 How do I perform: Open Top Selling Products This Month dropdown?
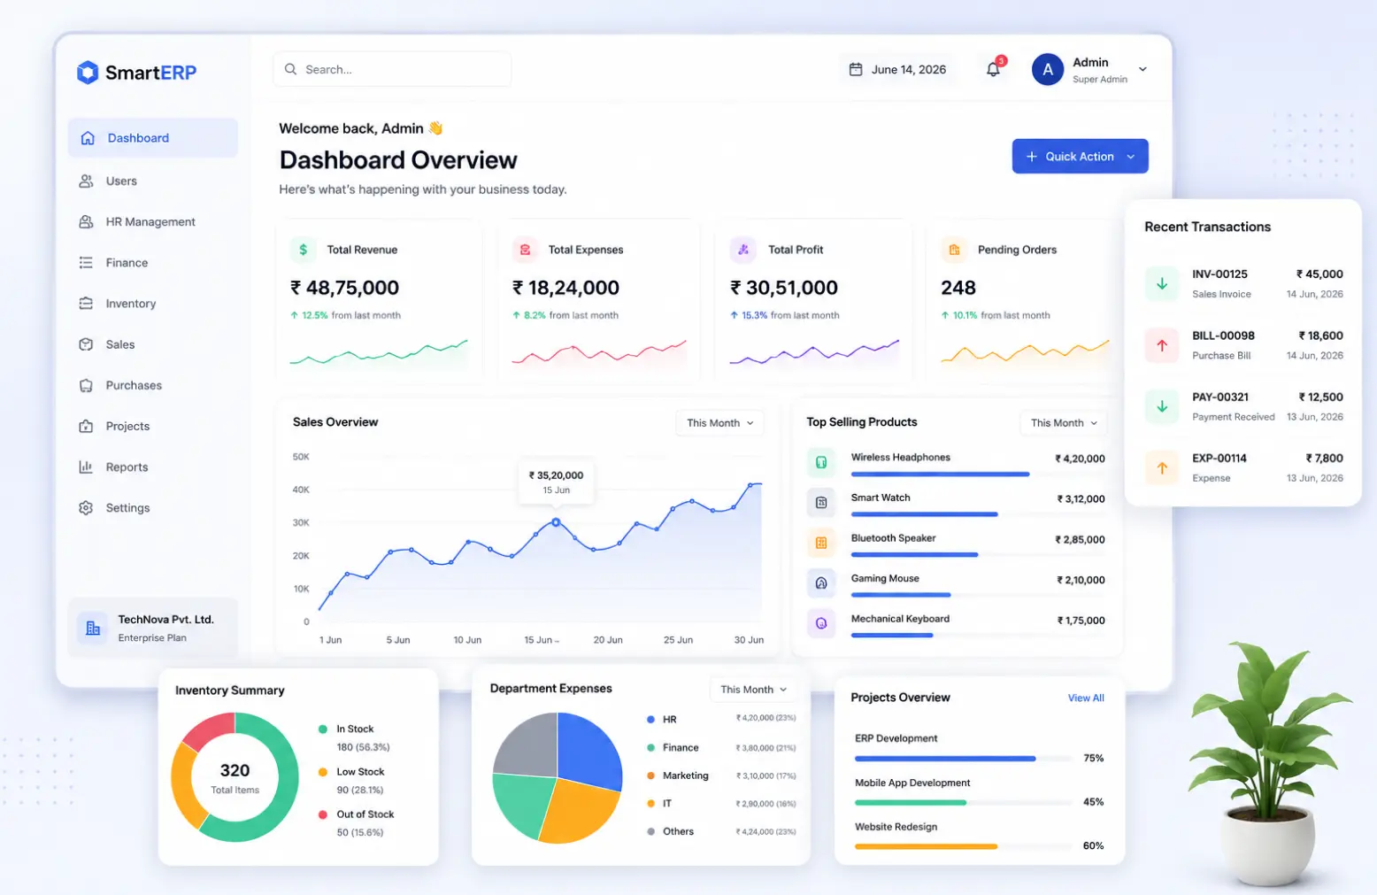[1064, 423]
